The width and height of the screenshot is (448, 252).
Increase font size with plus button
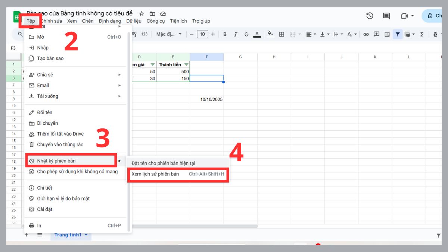click(213, 34)
